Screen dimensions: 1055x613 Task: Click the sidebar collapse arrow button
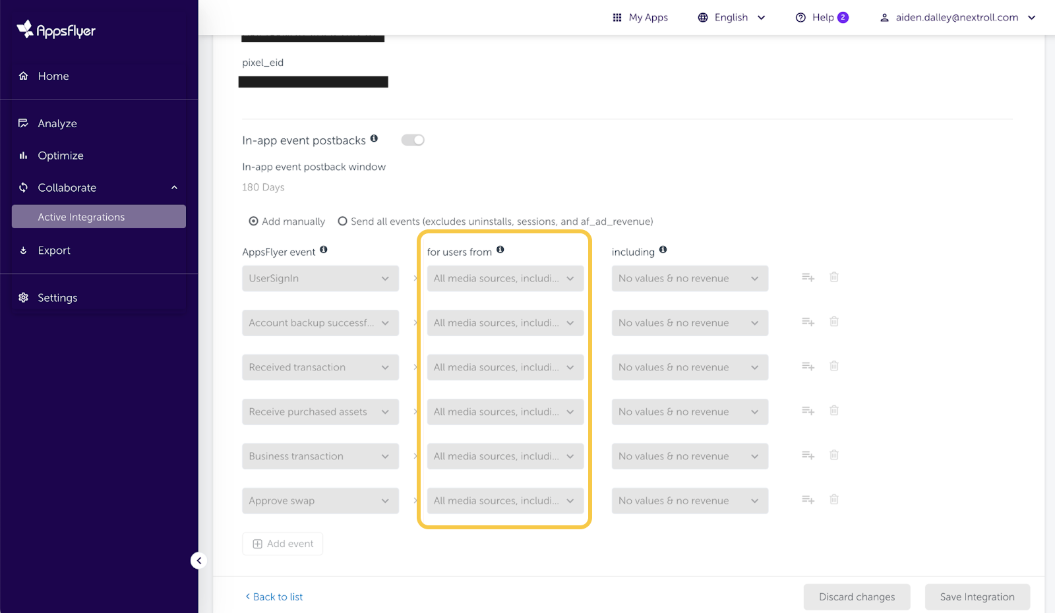[x=198, y=560]
